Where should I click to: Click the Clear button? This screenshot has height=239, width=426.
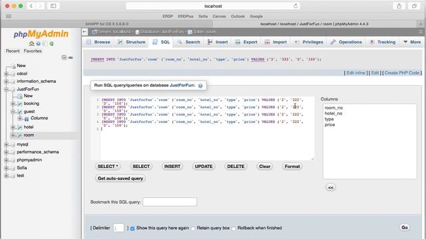(x=265, y=167)
